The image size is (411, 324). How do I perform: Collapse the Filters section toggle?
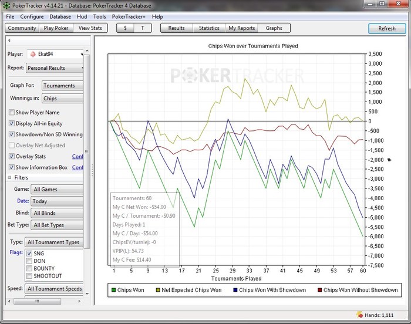pyautogui.click(x=10, y=177)
